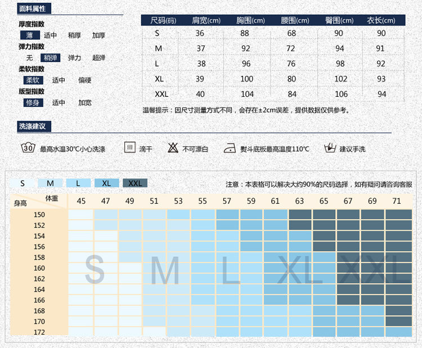The image size is (422, 348).
Task: Click the cell for height 150, weight 63
Action: (x=300, y=215)
